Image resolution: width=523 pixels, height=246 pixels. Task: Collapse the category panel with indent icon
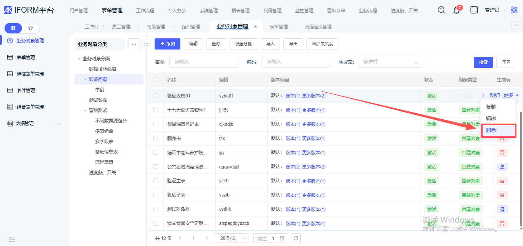point(146,44)
